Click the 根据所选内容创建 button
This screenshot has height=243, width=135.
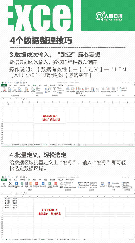pyautogui.click(x=70, y=187)
